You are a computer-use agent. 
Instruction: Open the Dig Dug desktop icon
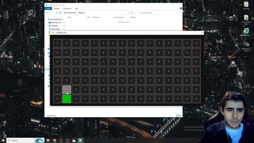[x=246, y=6]
